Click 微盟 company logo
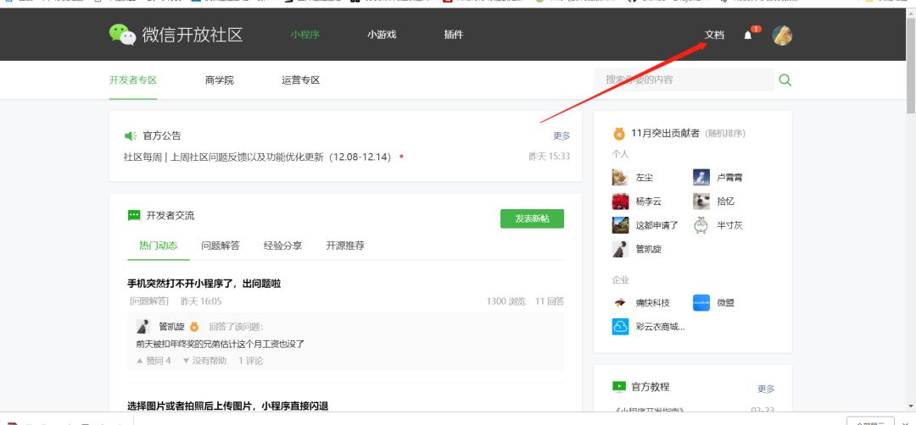The width and height of the screenshot is (916, 425). pos(701,302)
